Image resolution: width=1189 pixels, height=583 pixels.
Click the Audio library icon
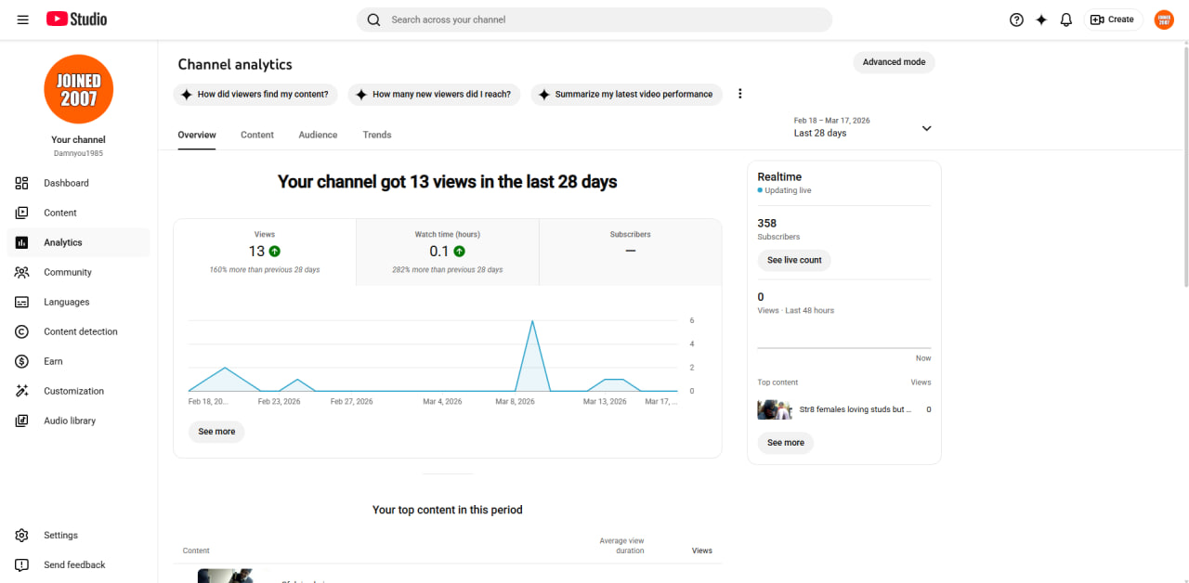pyautogui.click(x=22, y=421)
